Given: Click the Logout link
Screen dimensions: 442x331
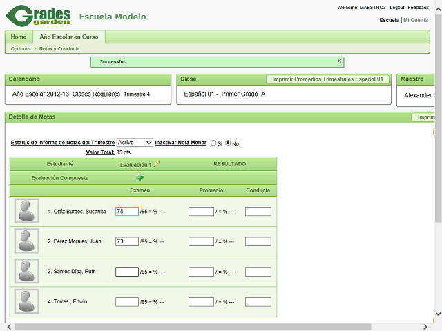Looking at the screenshot, I should coord(396,8).
